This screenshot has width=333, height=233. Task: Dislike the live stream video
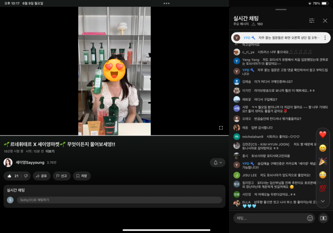[x=26, y=176]
